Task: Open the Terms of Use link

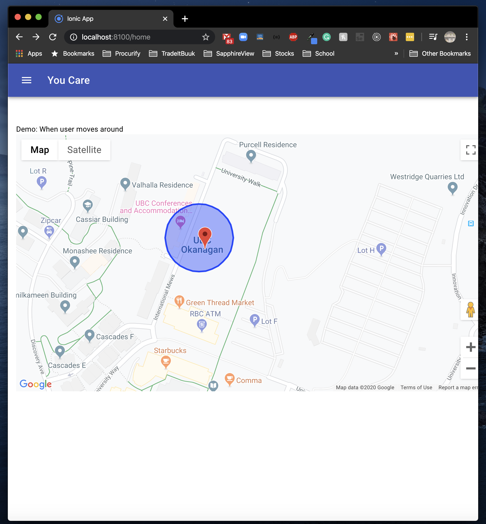Action: coord(416,387)
